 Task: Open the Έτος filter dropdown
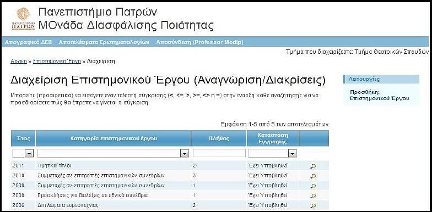(23, 154)
